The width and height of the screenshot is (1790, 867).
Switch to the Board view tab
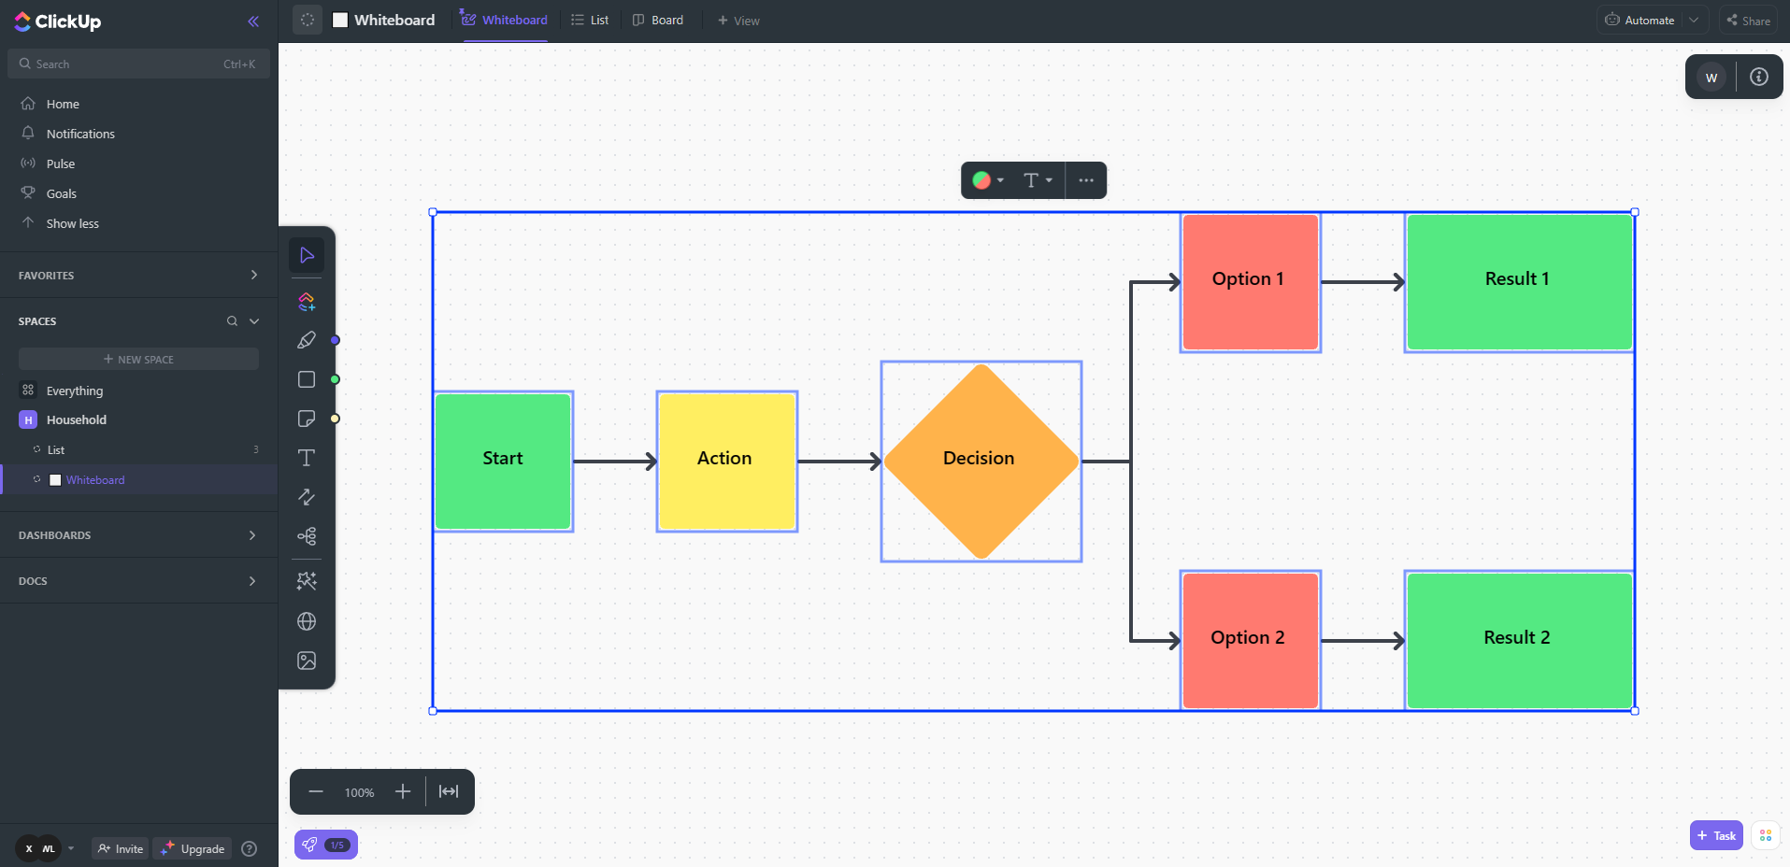point(658,21)
